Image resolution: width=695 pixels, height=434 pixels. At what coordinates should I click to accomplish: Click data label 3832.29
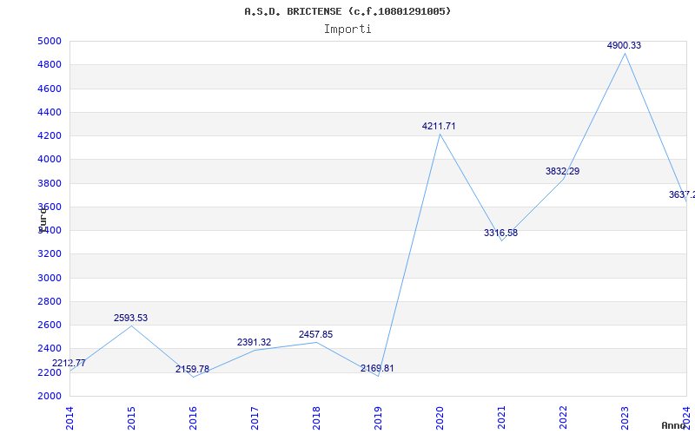coord(562,171)
